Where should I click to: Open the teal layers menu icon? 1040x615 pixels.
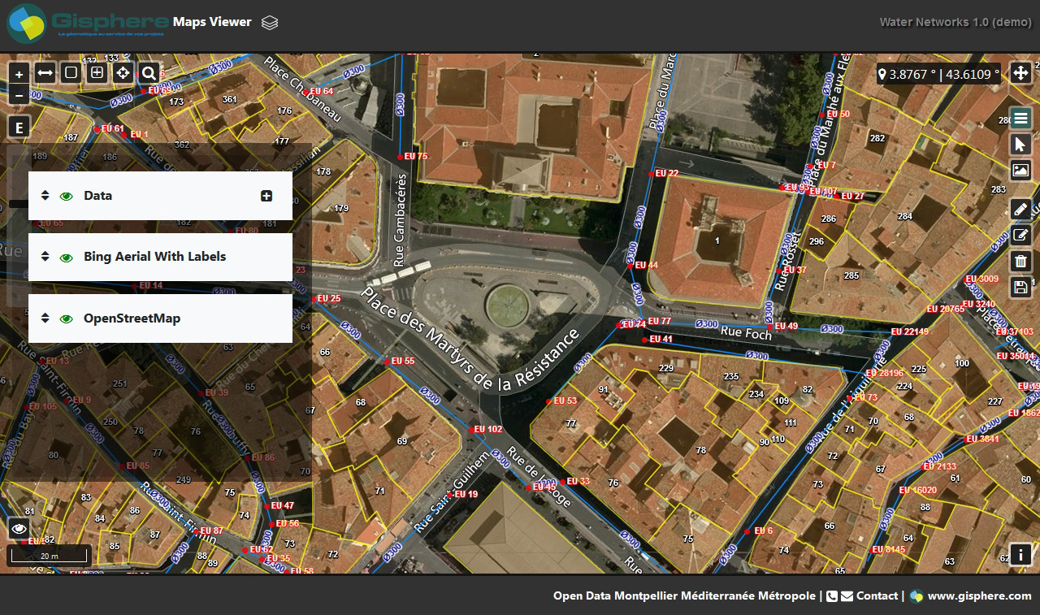1020,118
